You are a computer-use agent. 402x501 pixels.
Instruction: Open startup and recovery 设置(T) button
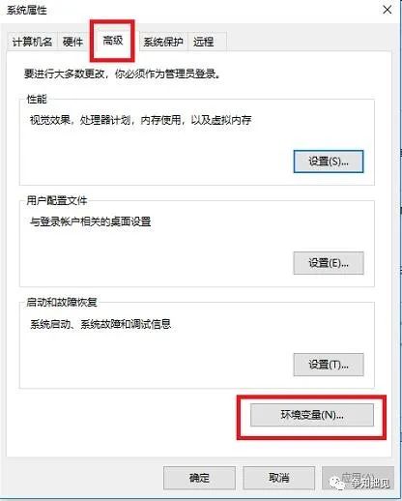(329, 365)
